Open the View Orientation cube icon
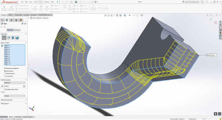This screenshot has height=120, width=222. tap(121, 16)
